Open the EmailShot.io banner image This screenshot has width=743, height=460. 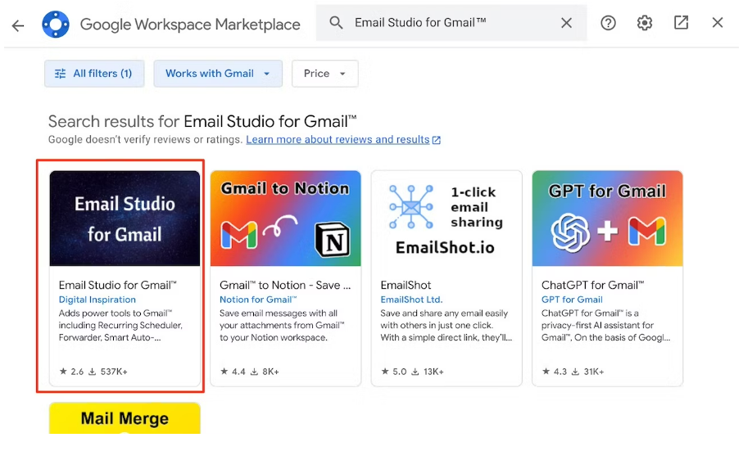coord(446,219)
